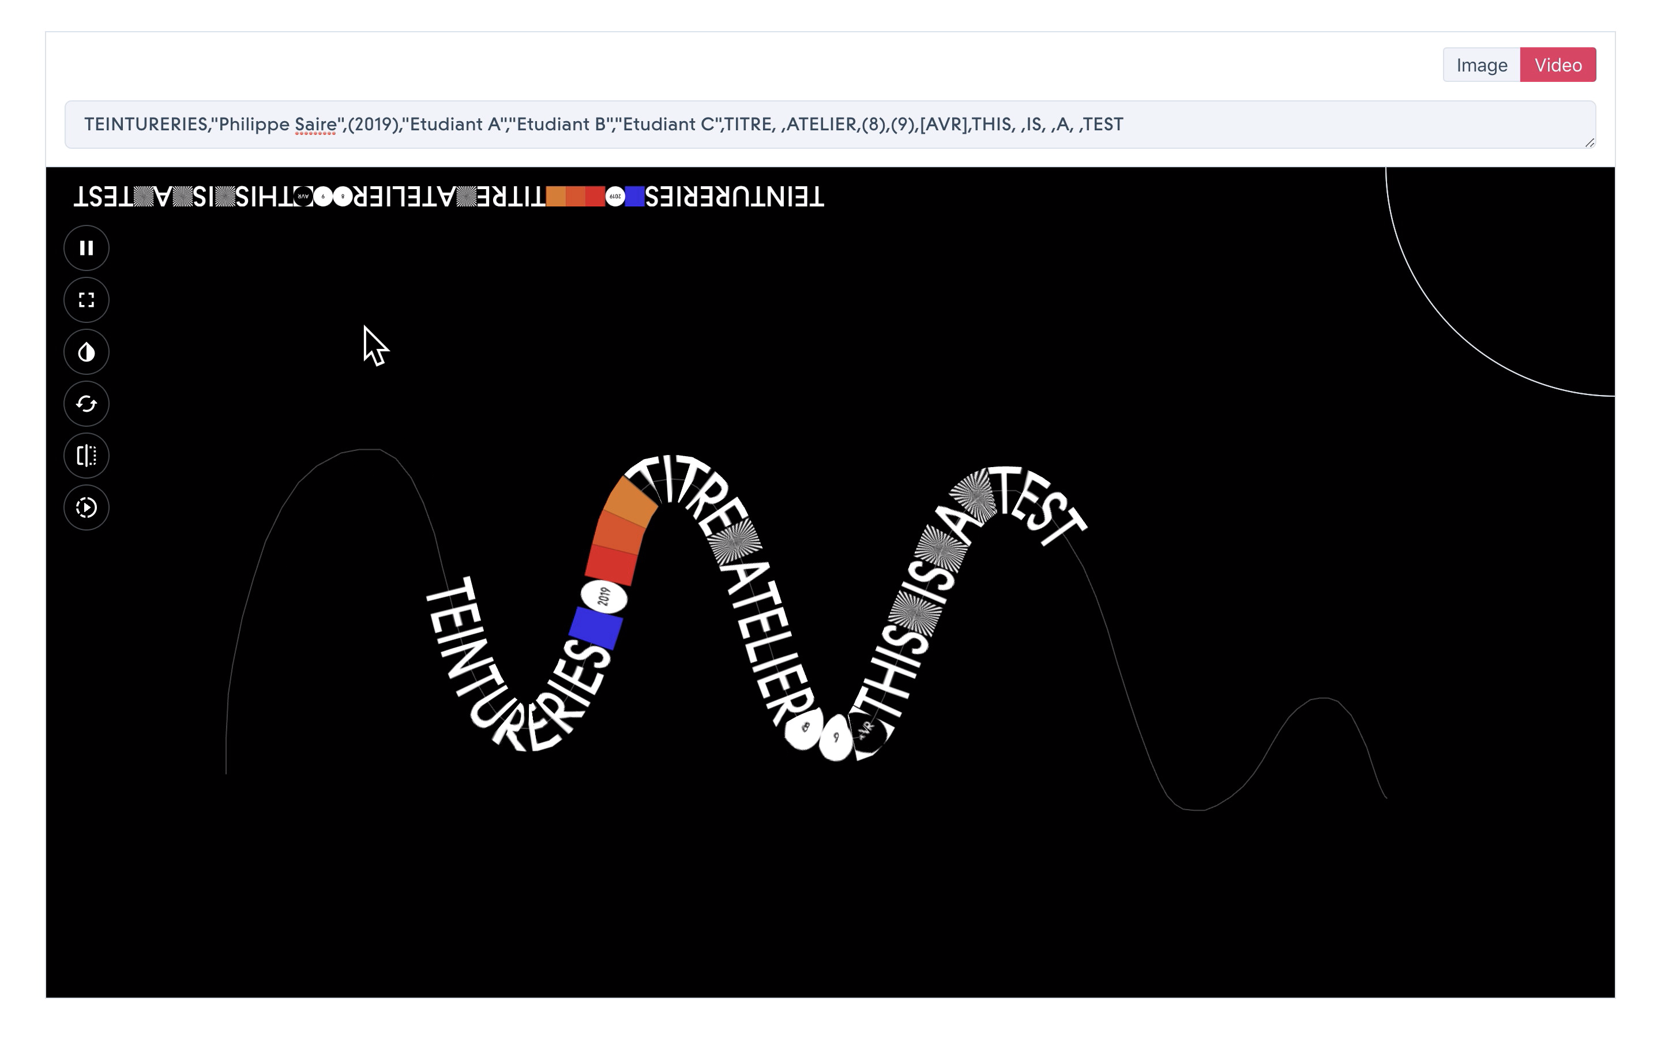This screenshot has width=1661, height=1038.
Task: Click the blue square on the curved path
Action: (x=596, y=627)
